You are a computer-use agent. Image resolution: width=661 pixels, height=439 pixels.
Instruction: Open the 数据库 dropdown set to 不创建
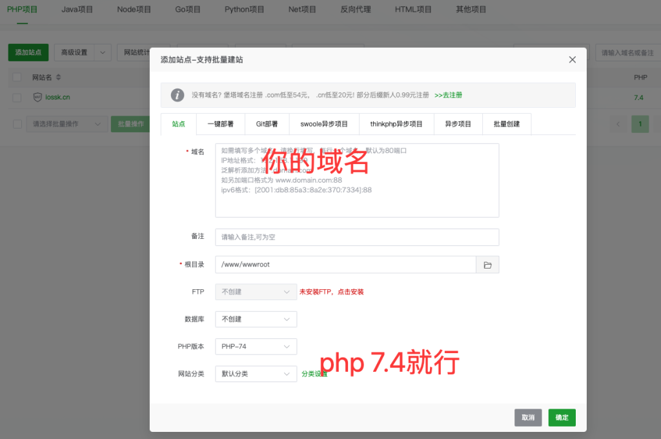tap(256, 319)
